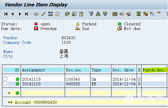Change layout grid icon
168x108 pixels.
coord(115,14)
